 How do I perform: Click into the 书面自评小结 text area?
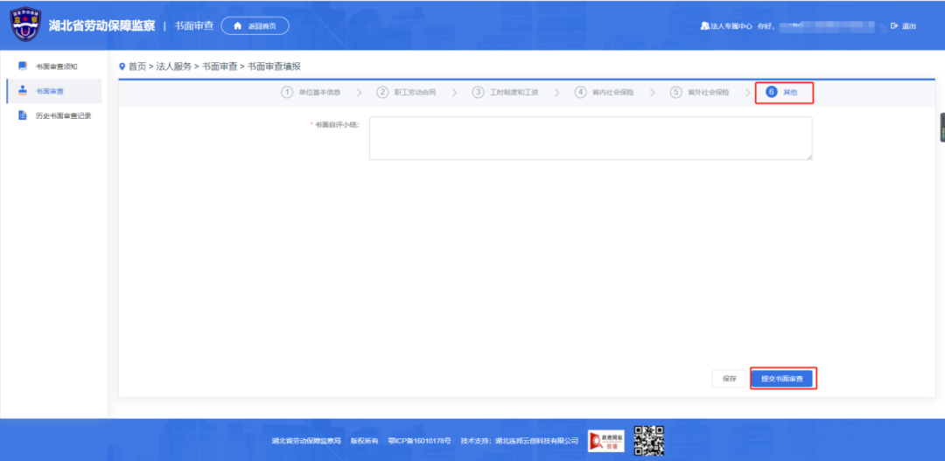pyautogui.click(x=590, y=138)
